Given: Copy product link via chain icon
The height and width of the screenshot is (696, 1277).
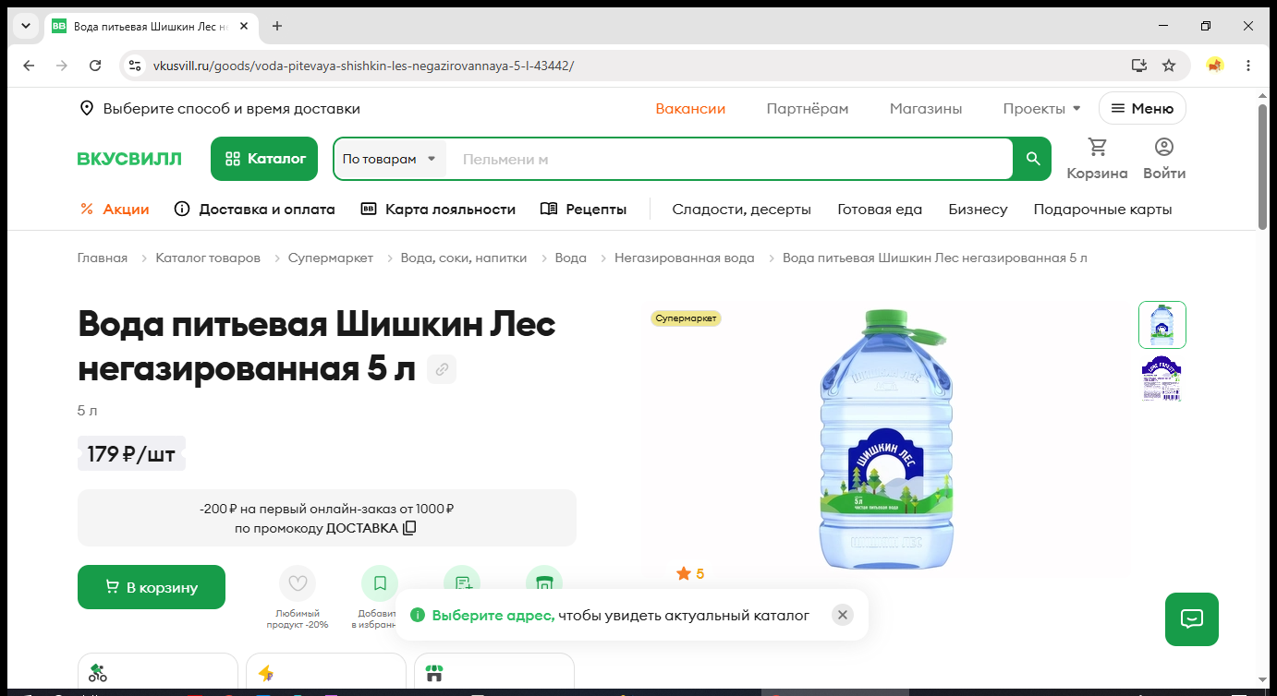Looking at the screenshot, I should click(x=442, y=369).
